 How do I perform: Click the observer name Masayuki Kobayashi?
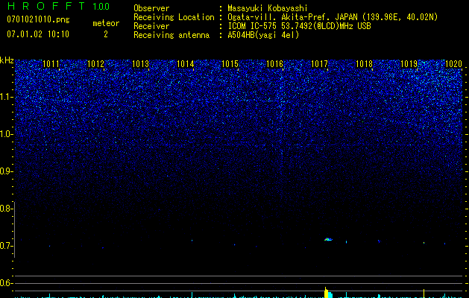[268, 8]
